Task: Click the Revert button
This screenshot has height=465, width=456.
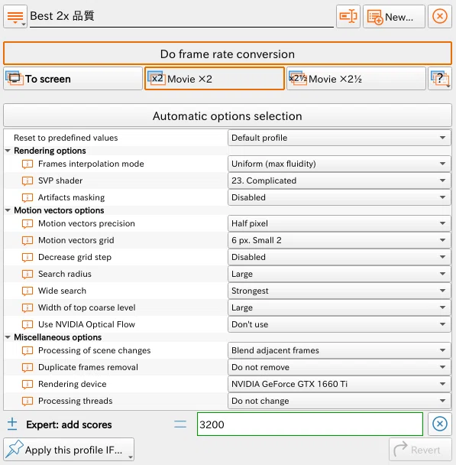Action: (420, 450)
